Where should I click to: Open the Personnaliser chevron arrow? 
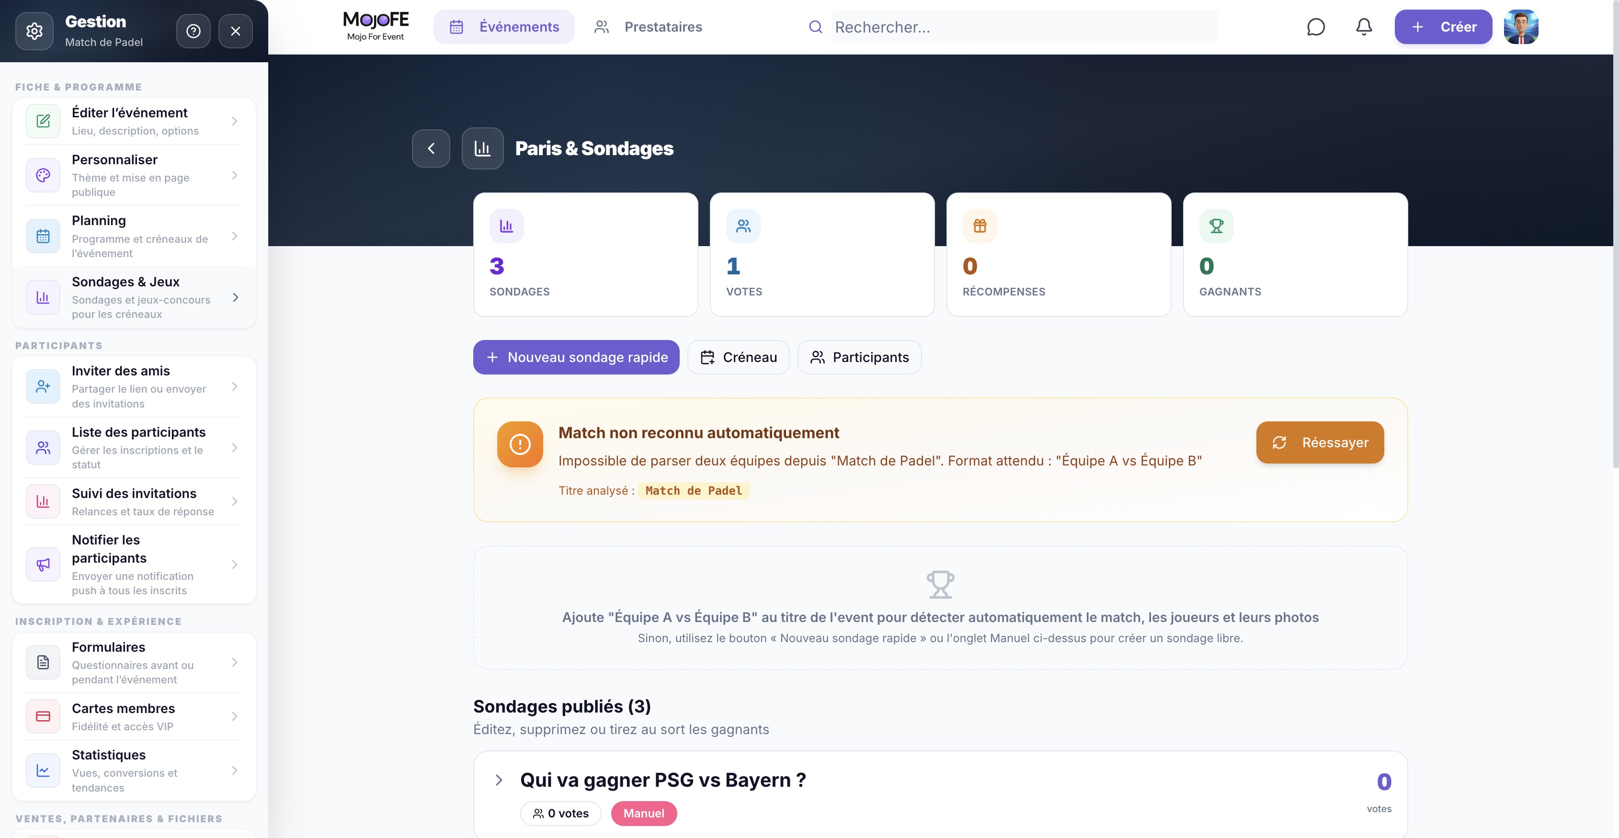click(x=234, y=175)
